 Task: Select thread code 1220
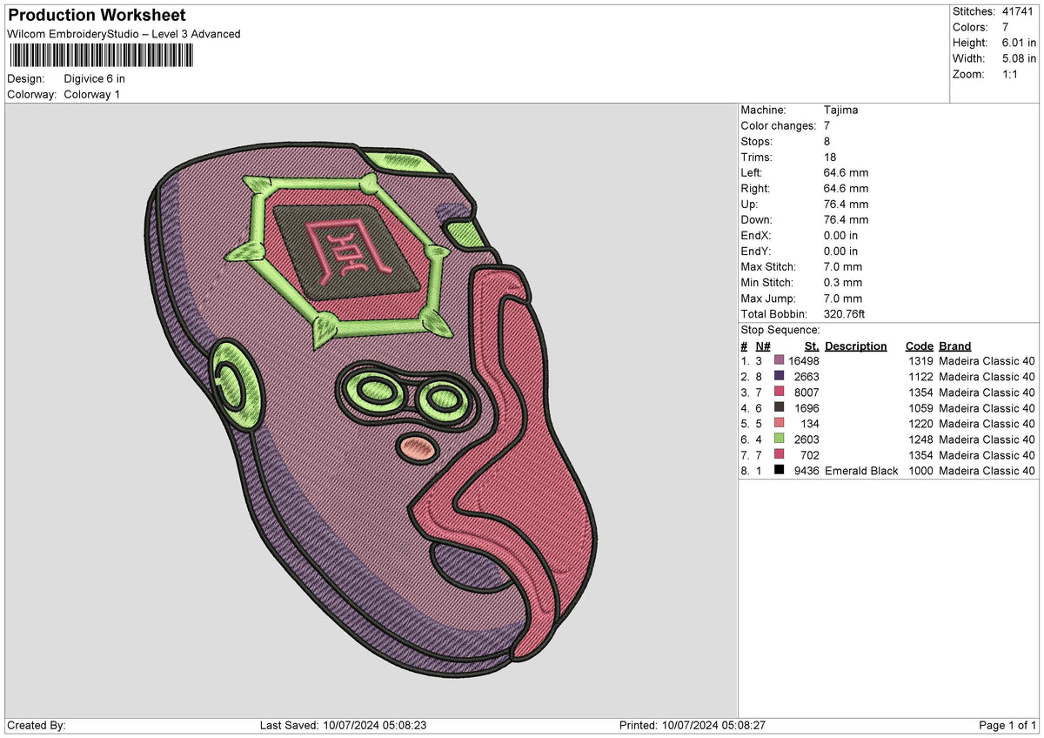pyautogui.click(x=920, y=424)
